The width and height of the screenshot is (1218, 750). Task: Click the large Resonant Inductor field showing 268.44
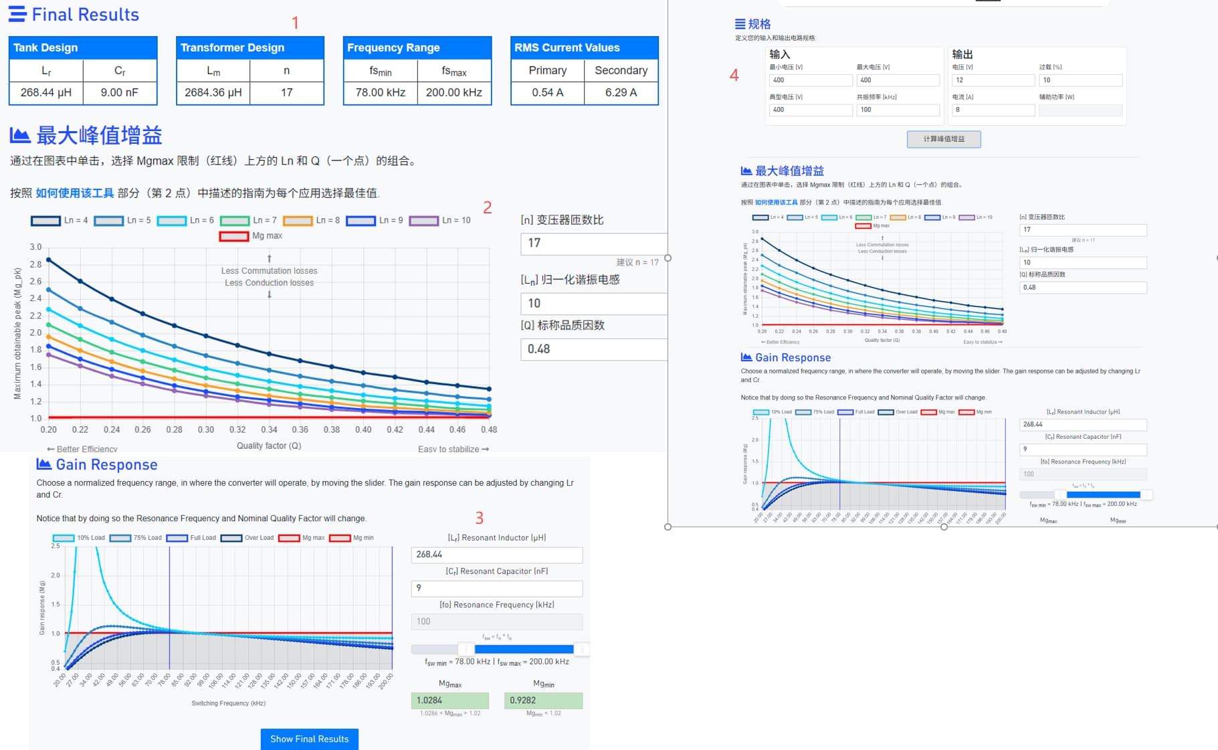click(496, 555)
